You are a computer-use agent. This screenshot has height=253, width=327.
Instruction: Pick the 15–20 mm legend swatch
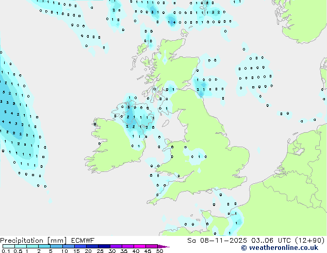(80, 246)
